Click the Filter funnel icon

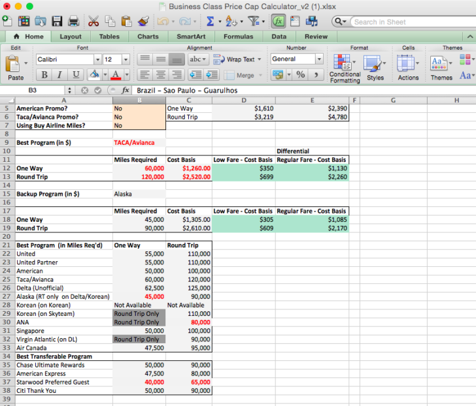pos(254,22)
